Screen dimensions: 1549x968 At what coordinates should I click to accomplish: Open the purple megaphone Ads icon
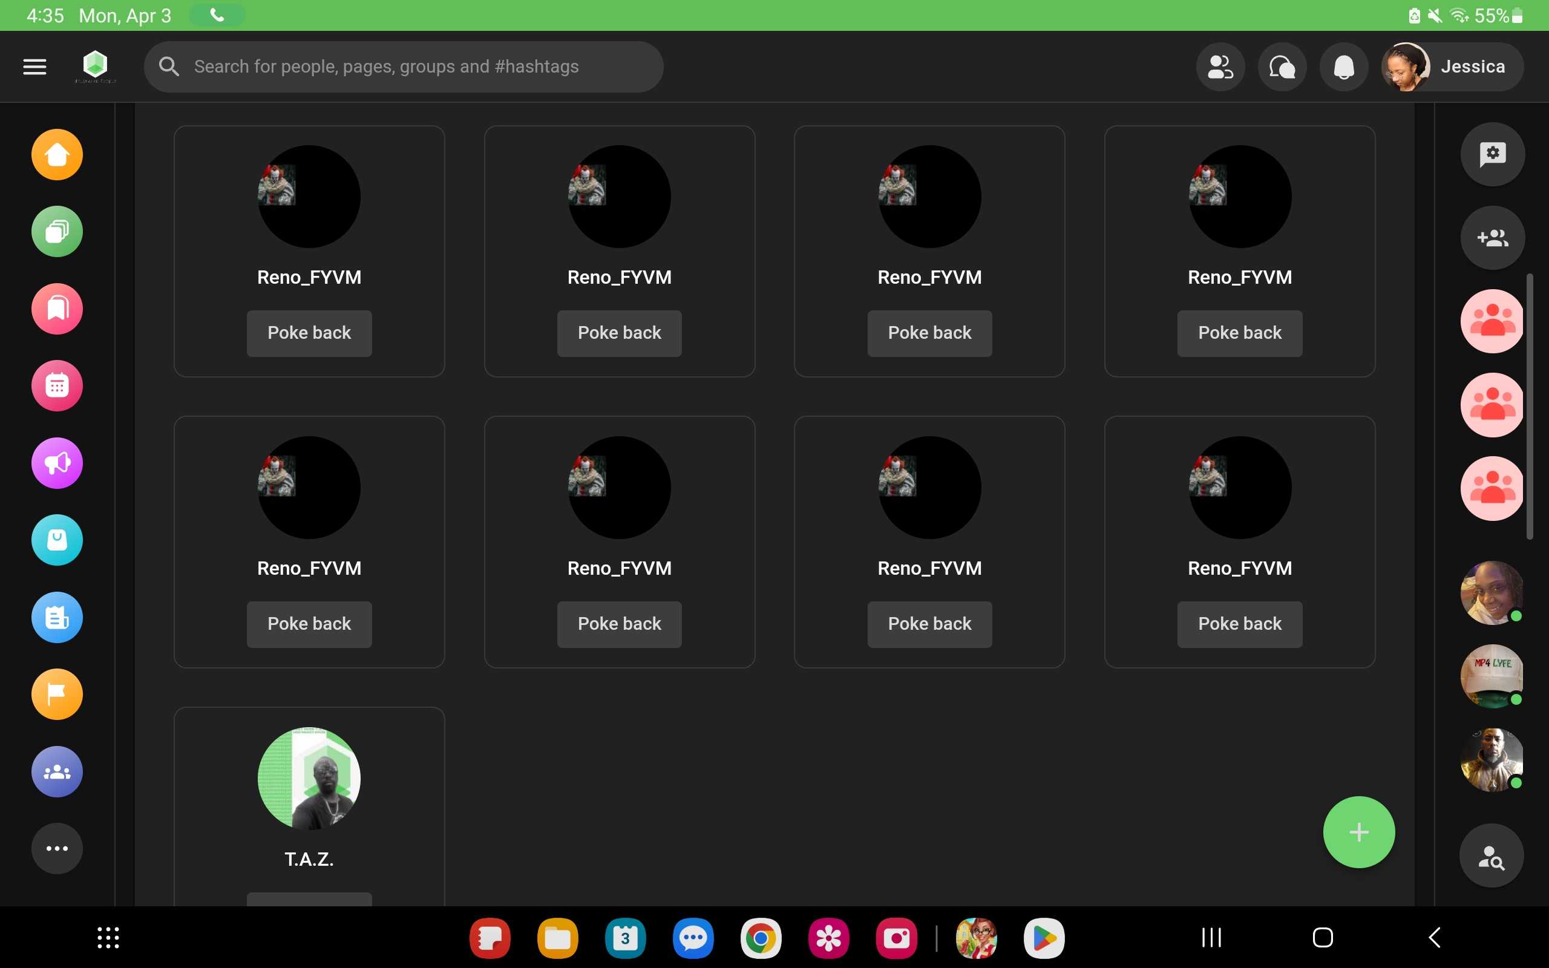[57, 463]
